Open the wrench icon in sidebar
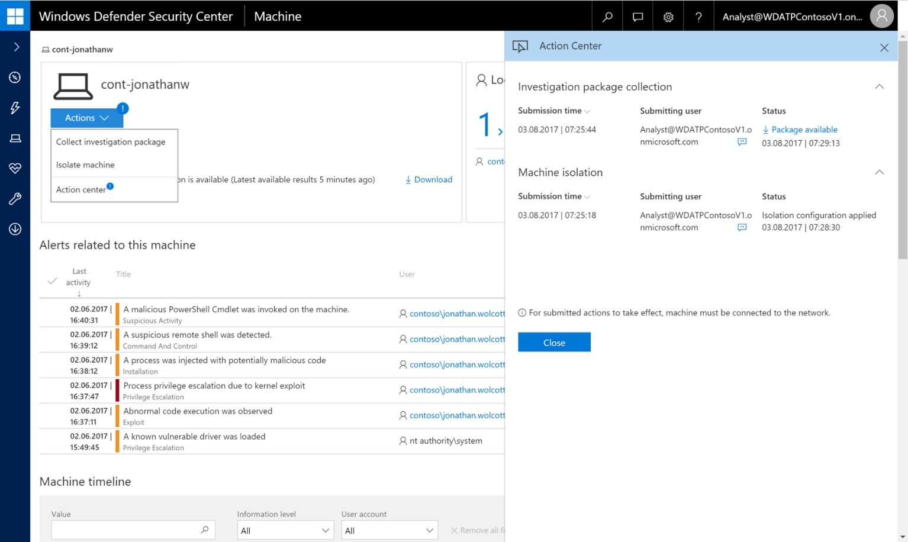Image resolution: width=908 pixels, height=542 pixels. tap(15, 199)
